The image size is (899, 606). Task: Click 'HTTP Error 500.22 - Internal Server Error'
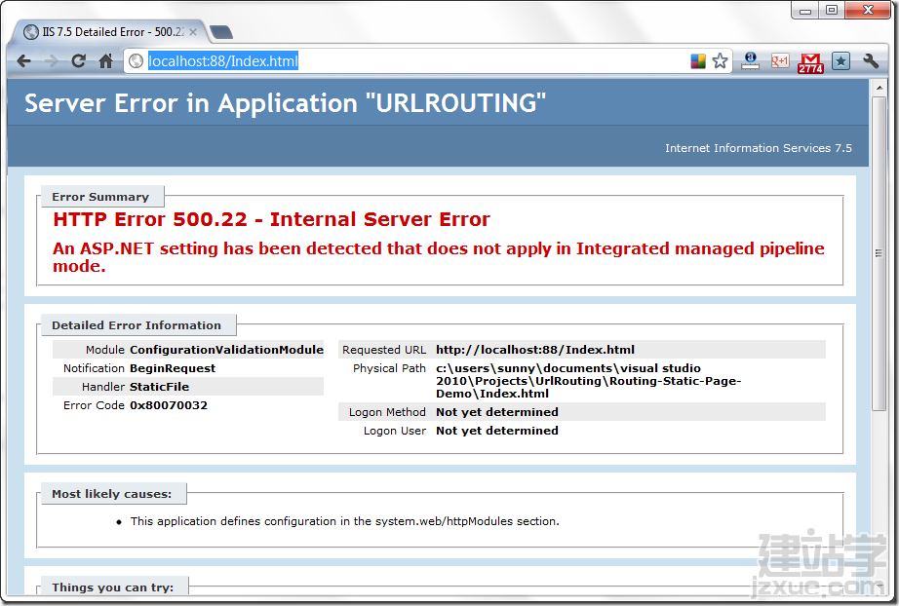click(271, 219)
